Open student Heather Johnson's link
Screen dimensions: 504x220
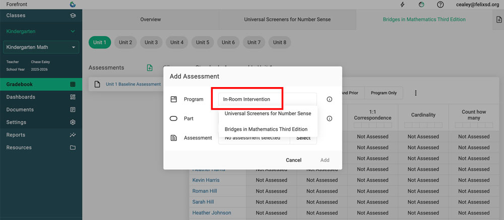click(x=211, y=213)
